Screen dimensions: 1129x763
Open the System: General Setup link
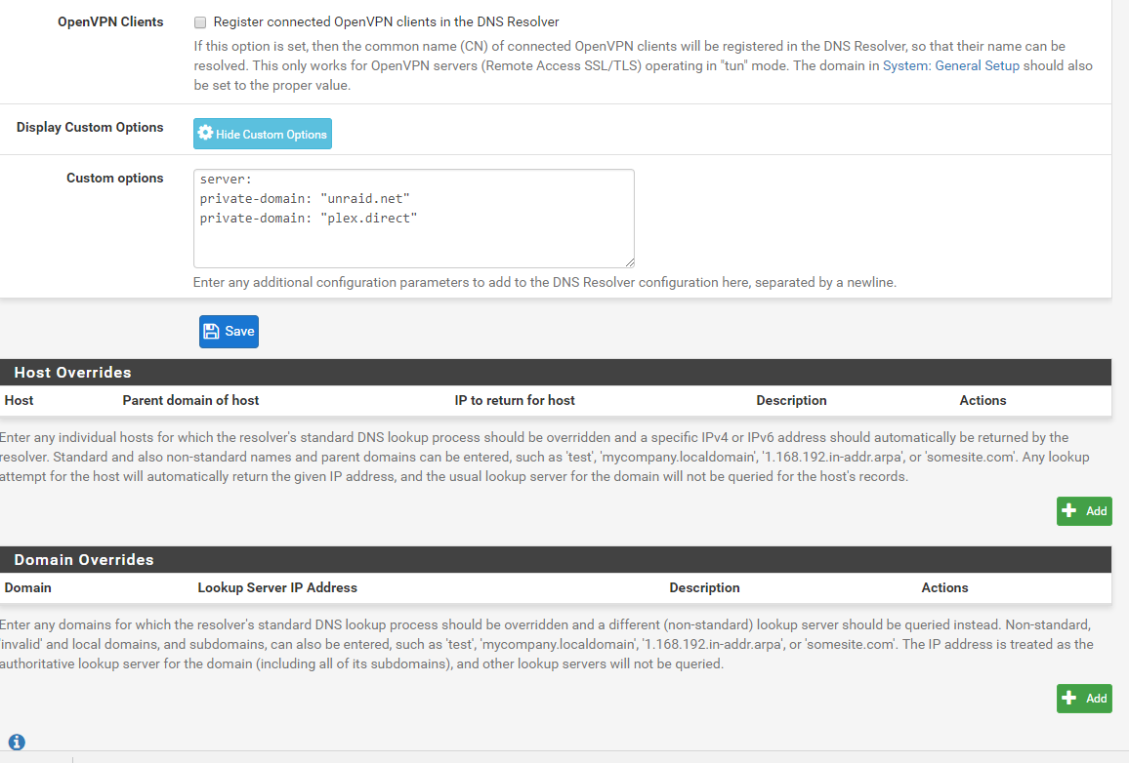pyautogui.click(x=950, y=65)
